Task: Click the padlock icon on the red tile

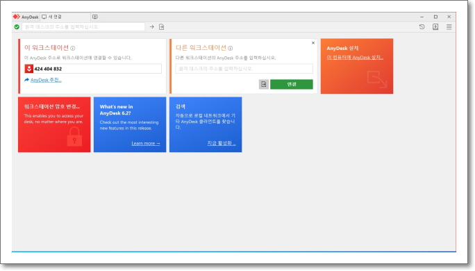Action: coord(74,136)
